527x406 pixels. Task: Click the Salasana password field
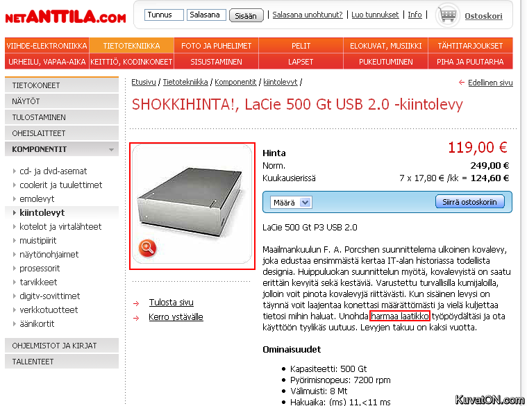[206, 15]
